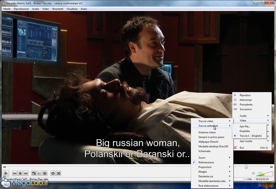Enable Sempre in primo piano
The image size is (276, 189).
(212, 137)
